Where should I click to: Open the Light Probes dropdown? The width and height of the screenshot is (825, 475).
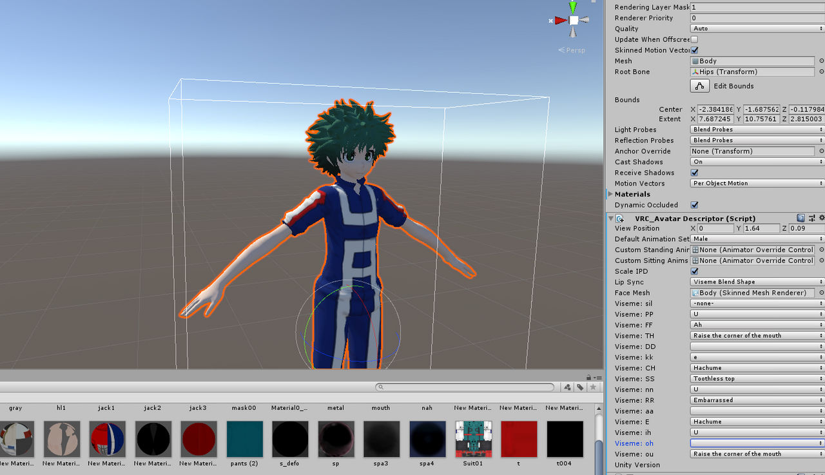click(757, 130)
